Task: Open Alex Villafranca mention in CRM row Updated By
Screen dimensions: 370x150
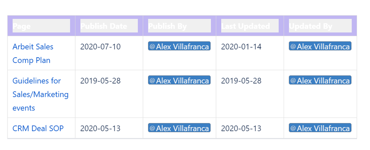Action: [x=320, y=128]
